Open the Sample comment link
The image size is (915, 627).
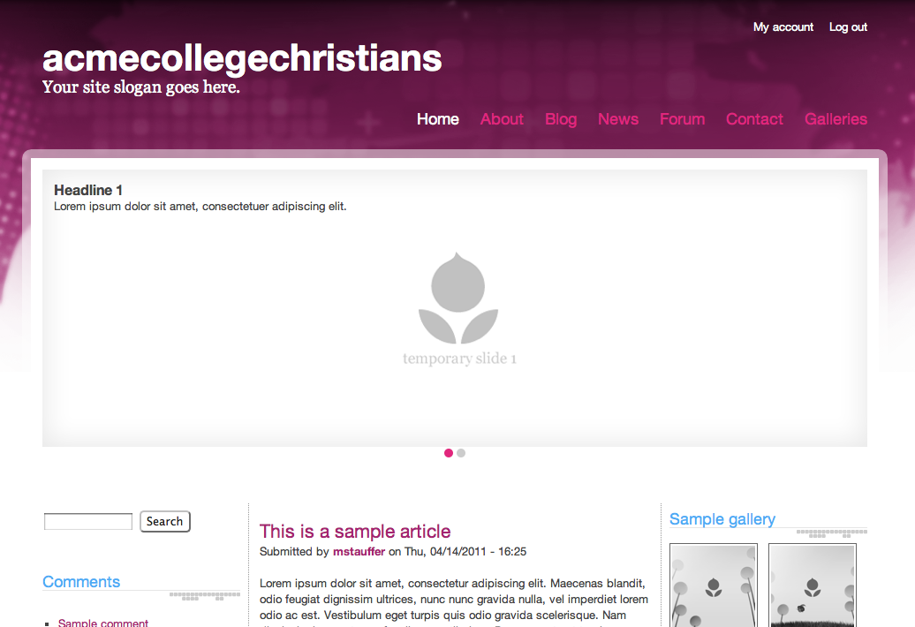pos(103,623)
